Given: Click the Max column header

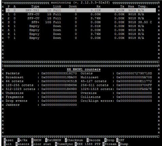Looking at the screenshot, I should (131, 6).
